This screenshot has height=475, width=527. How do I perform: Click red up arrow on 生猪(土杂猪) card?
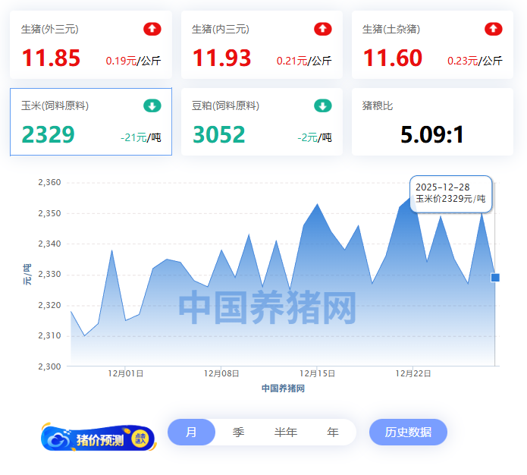(x=494, y=29)
